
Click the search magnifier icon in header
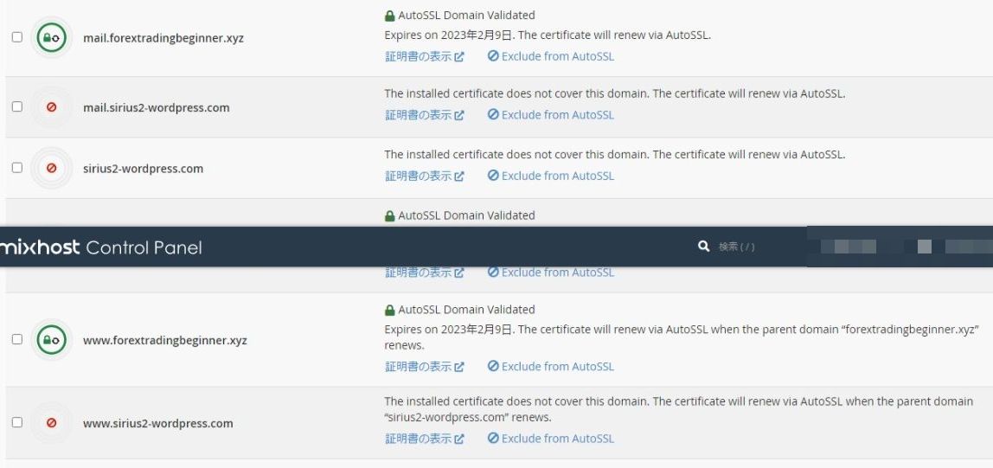[703, 247]
